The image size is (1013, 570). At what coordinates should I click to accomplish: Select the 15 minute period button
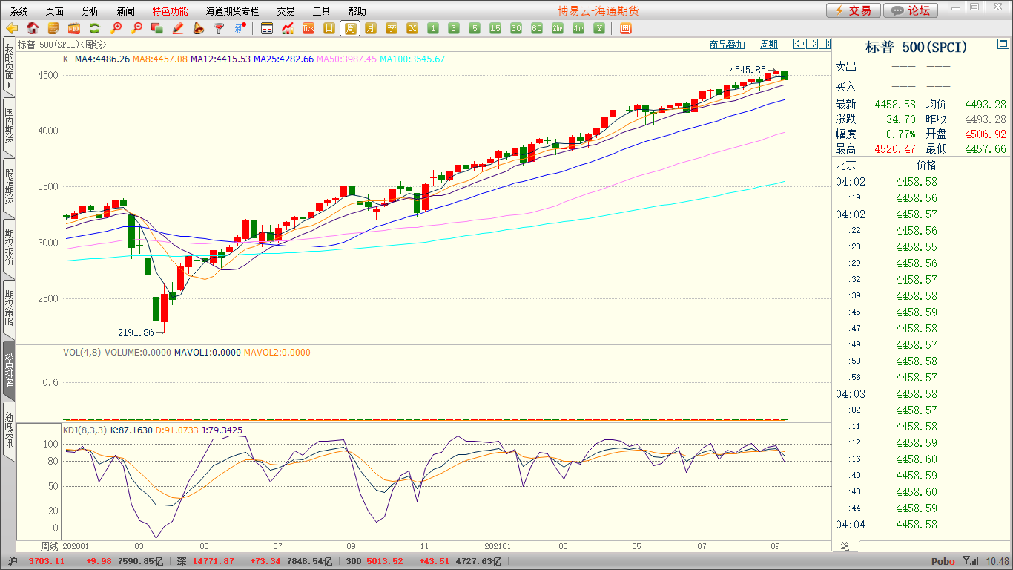tap(495, 28)
